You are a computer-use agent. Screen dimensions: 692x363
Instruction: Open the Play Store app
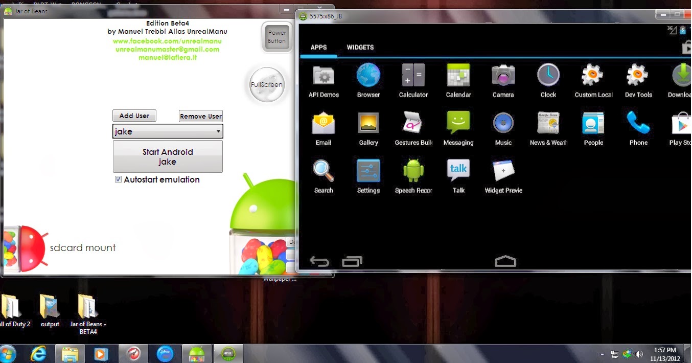pyautogui.click(x=681, y=128)
